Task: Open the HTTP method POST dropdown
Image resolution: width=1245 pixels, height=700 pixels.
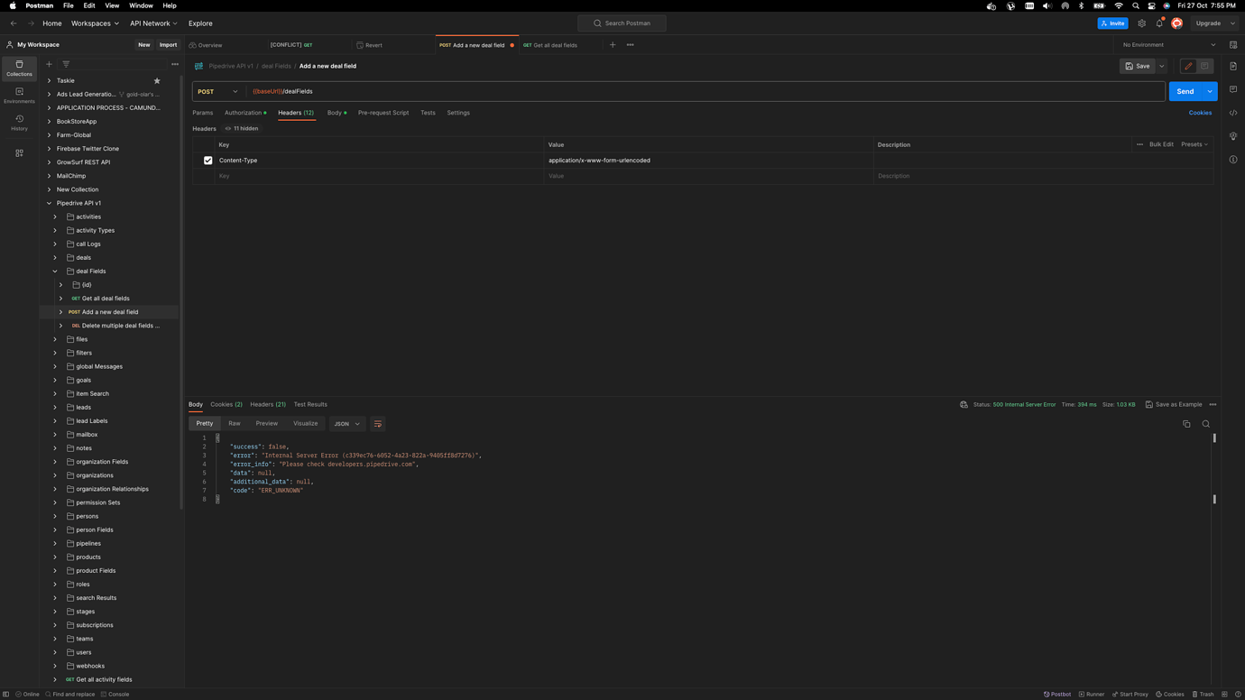Action: pos(217,91)
